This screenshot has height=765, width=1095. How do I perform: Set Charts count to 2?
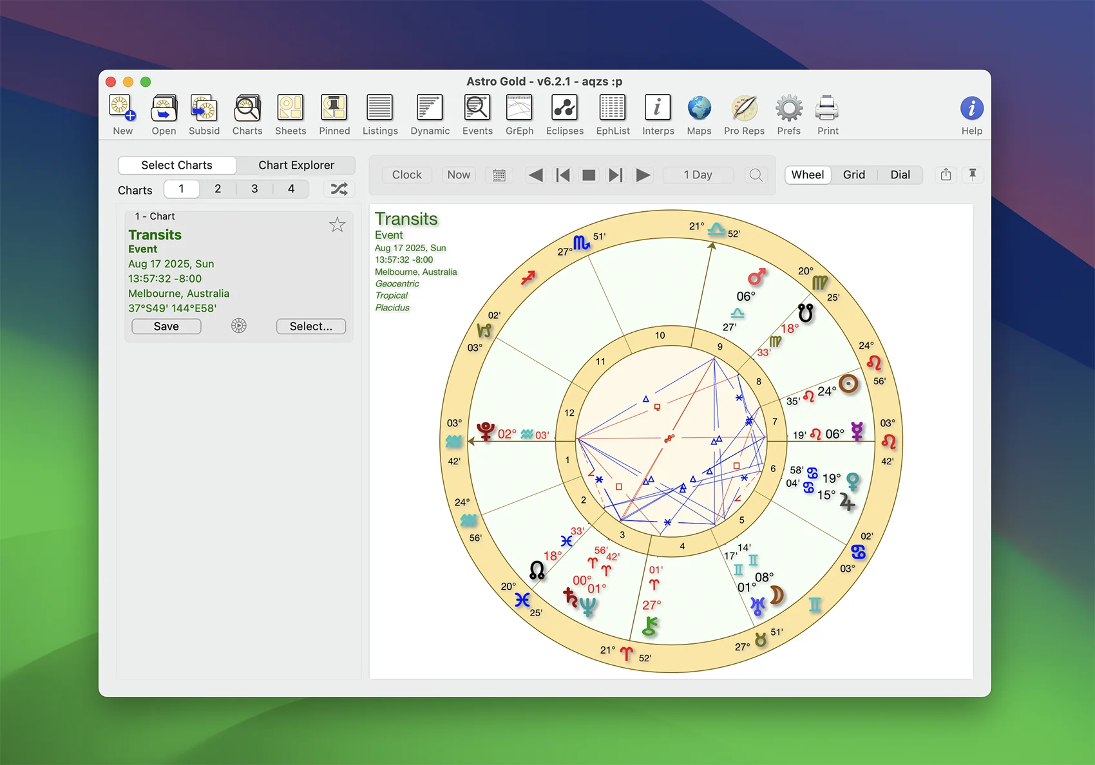click(x=218, y=189)
